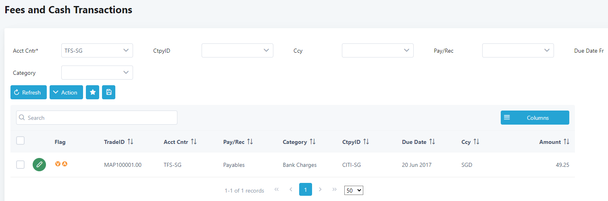Click the star favorite icon button
Screen dimensions: 608x201
coord(92,92)
